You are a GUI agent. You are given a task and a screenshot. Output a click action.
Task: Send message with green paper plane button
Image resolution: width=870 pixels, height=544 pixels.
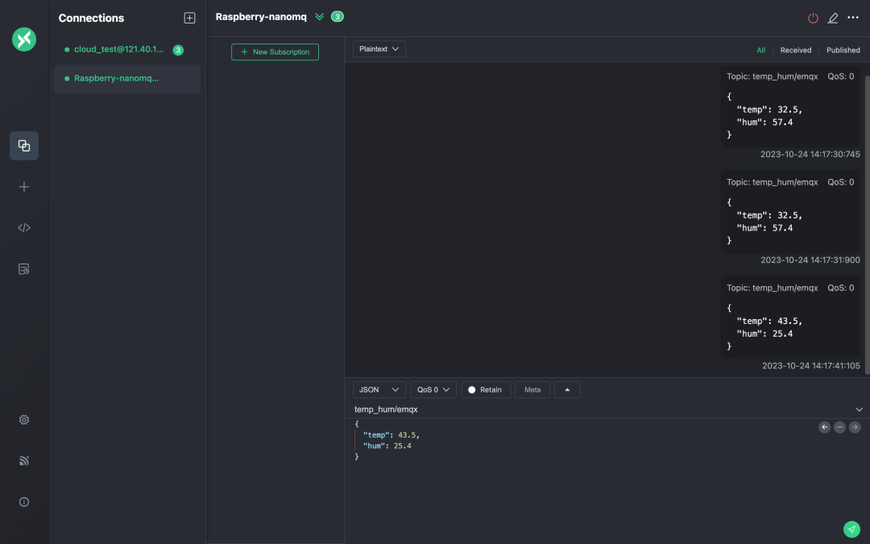851,529
